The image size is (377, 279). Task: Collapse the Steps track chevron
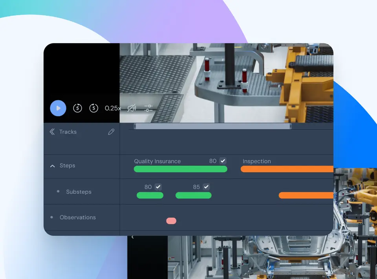(52, 166)
